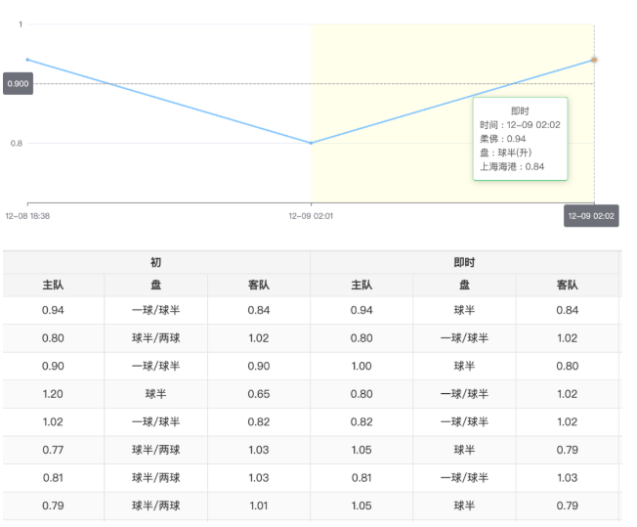This screenshot has width=637, height=527.
Task: Click the 1.01 initial away odds cell
Action: tap(259, 505)
